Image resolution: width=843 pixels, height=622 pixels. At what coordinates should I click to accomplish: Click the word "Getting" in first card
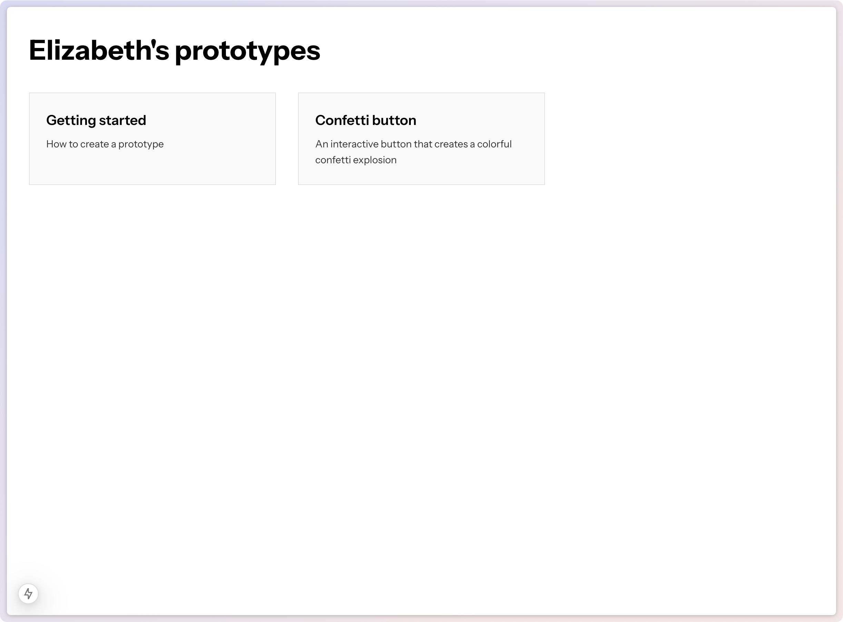[x=71, y=120]
